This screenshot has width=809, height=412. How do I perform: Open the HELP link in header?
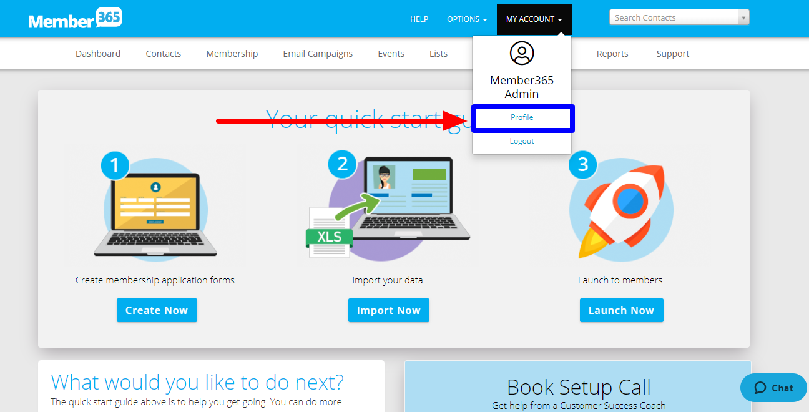tap(419, 19)
